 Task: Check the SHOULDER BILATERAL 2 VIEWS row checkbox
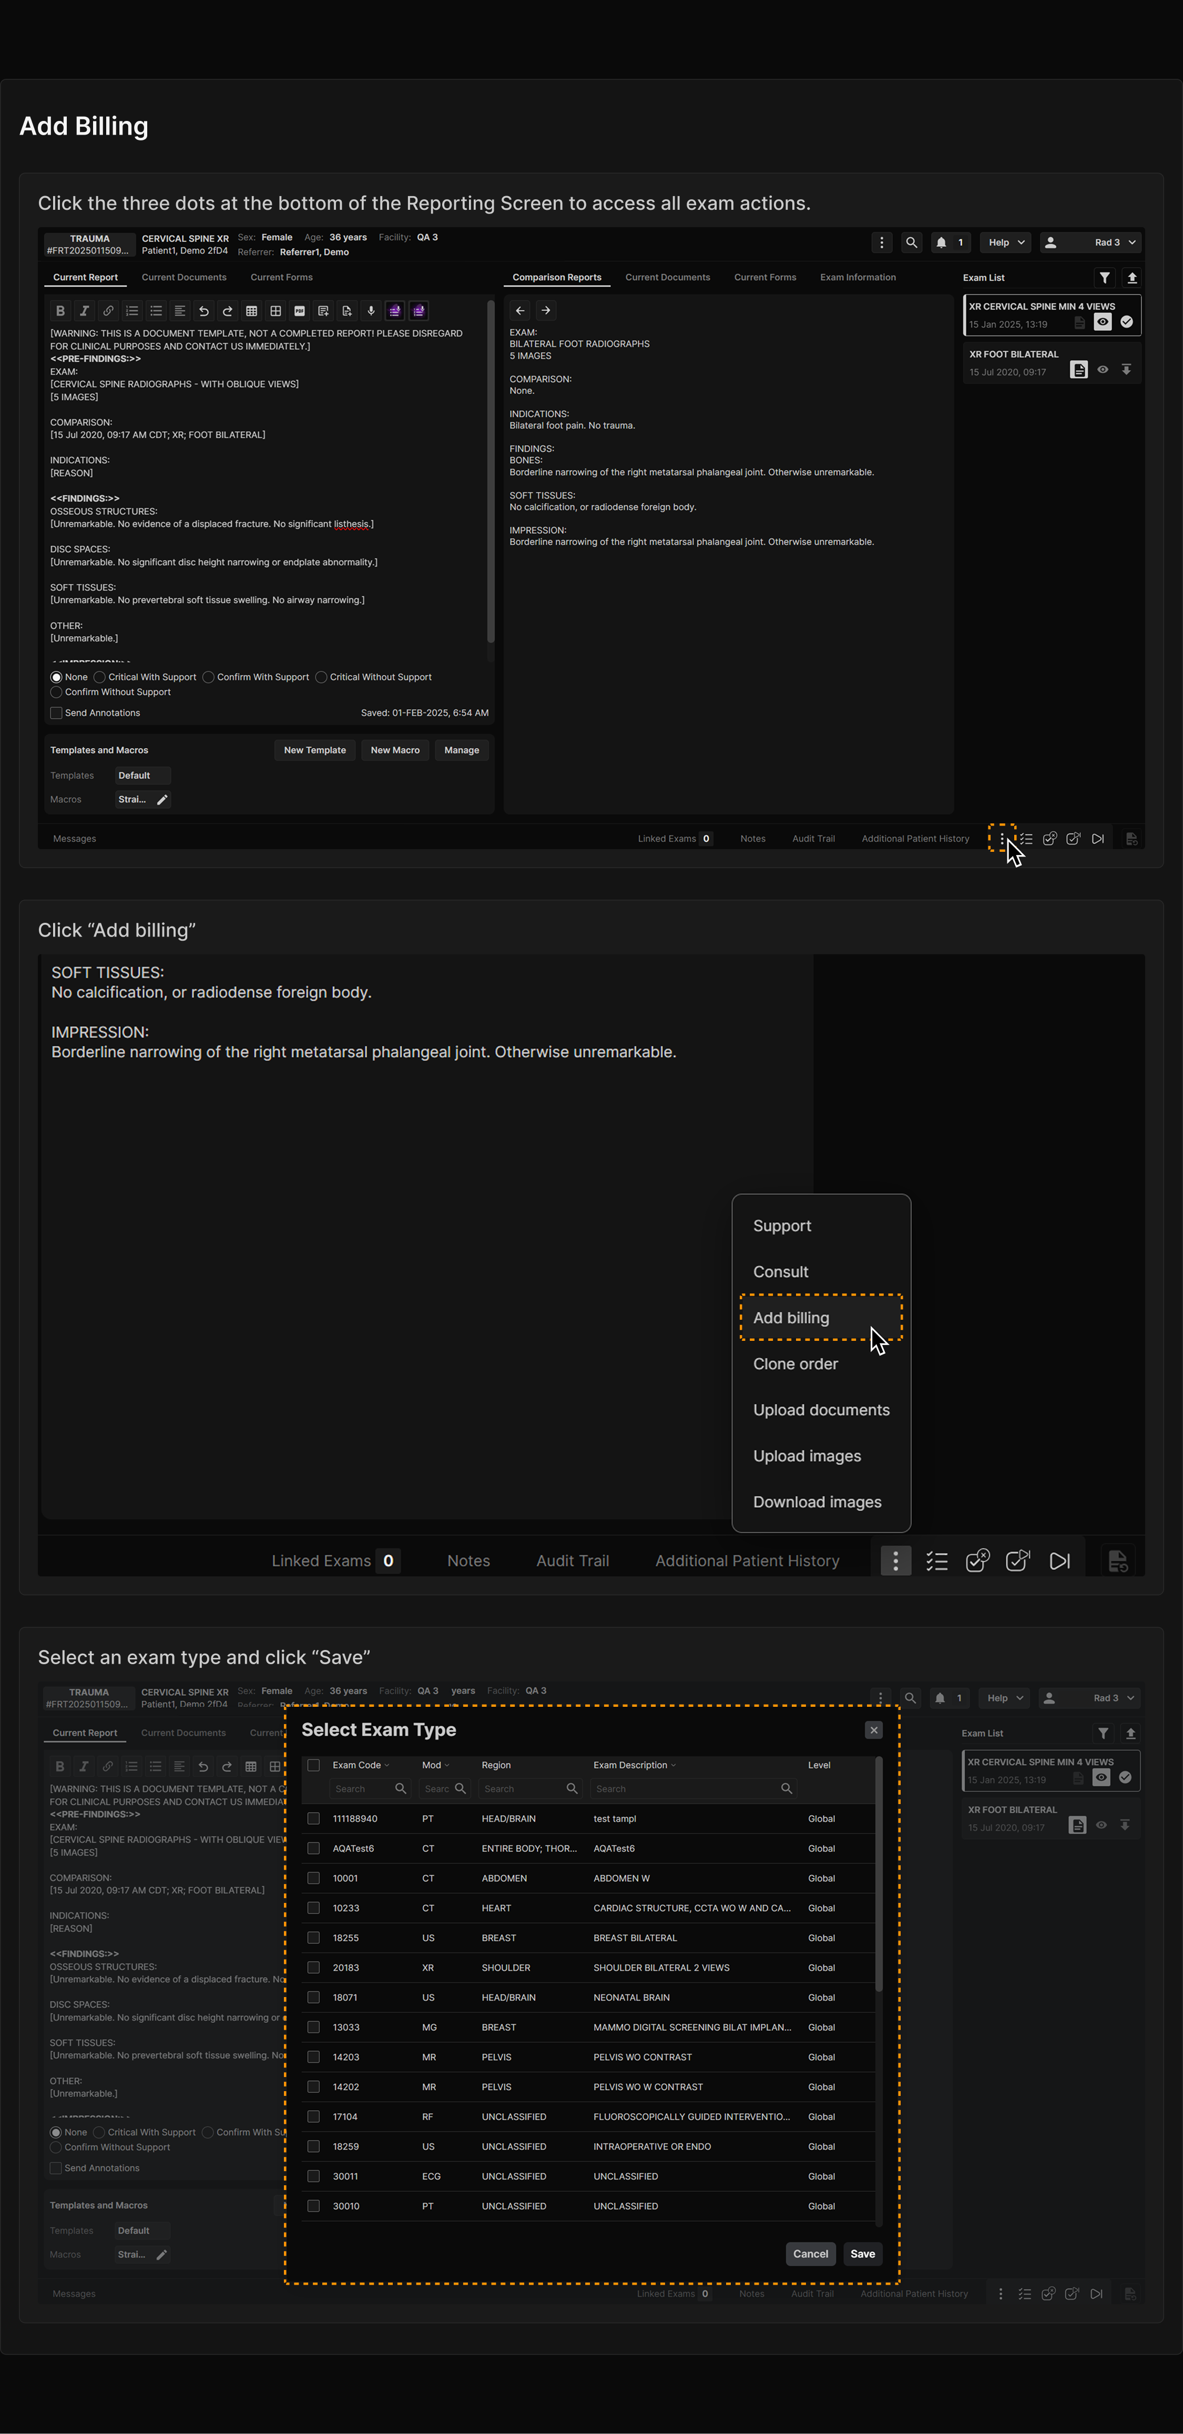[314, 1967]
